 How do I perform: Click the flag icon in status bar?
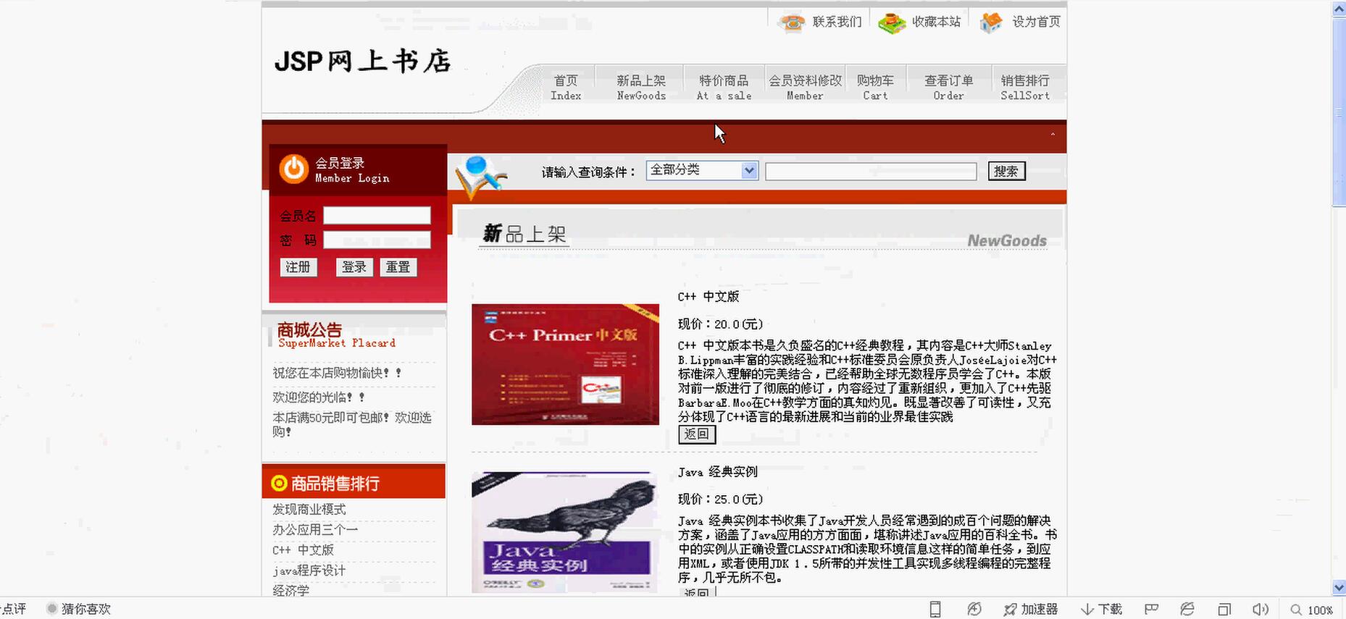(1151, 610)
